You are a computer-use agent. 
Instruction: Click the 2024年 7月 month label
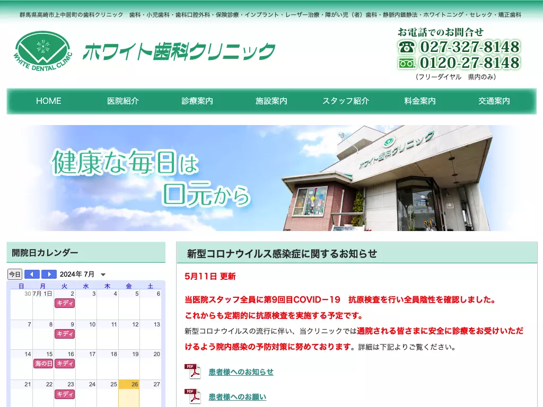pyautogui.click(x=77, y=275)
